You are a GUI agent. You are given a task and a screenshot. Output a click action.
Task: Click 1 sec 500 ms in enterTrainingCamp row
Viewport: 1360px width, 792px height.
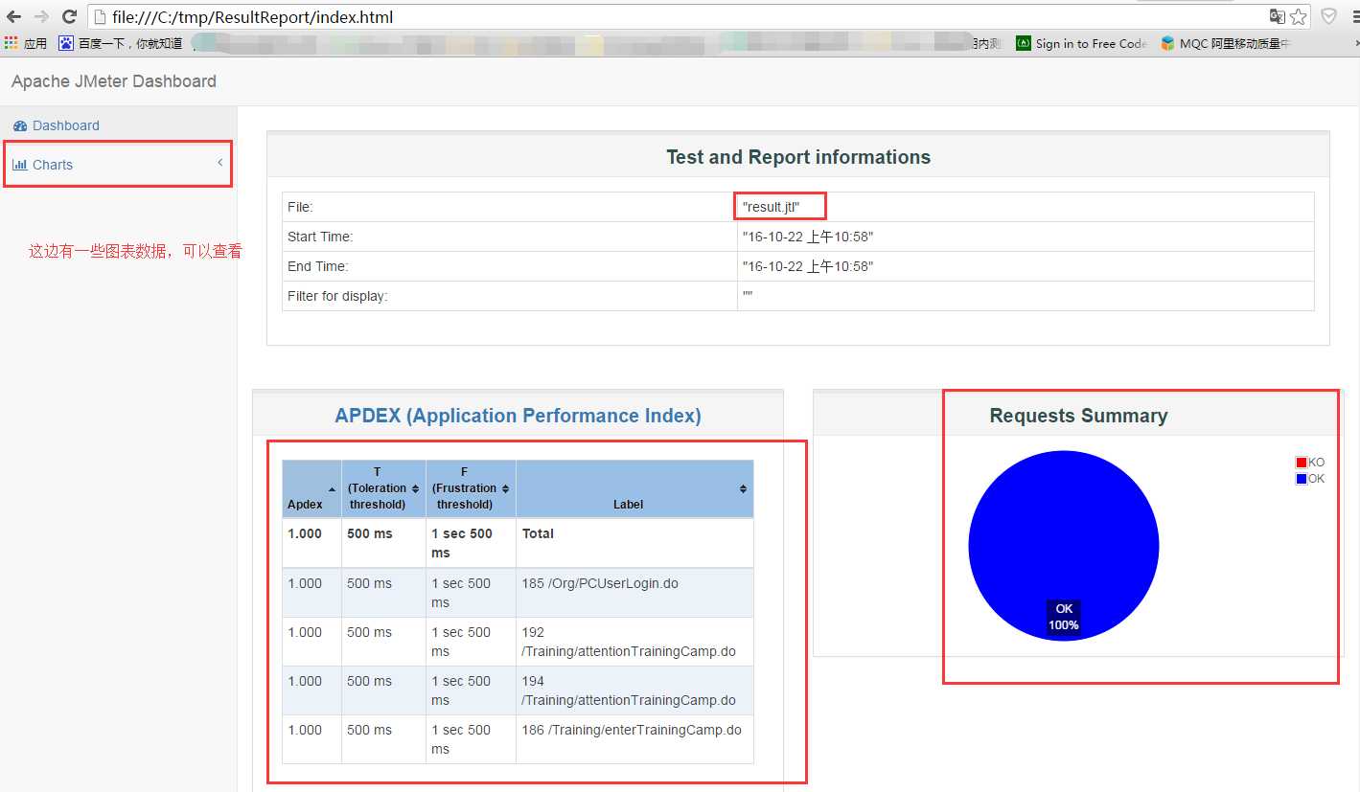coord(461,739)
